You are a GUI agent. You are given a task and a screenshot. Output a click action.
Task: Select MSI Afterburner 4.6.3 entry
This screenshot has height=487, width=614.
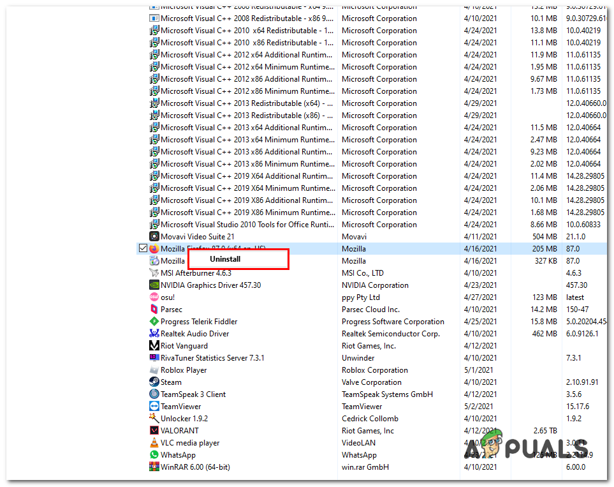tap(196, 273)
